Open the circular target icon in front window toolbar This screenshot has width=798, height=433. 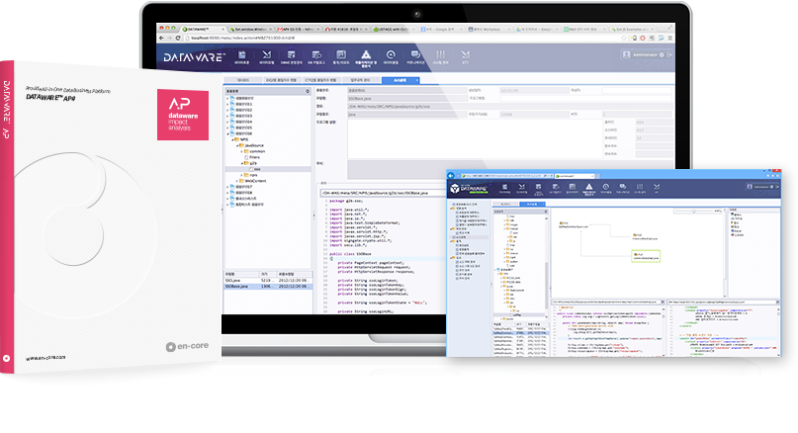[605, 188]
